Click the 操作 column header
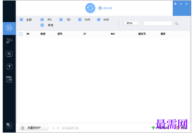Viewport: 194px width, 135px height. (163, 34)
